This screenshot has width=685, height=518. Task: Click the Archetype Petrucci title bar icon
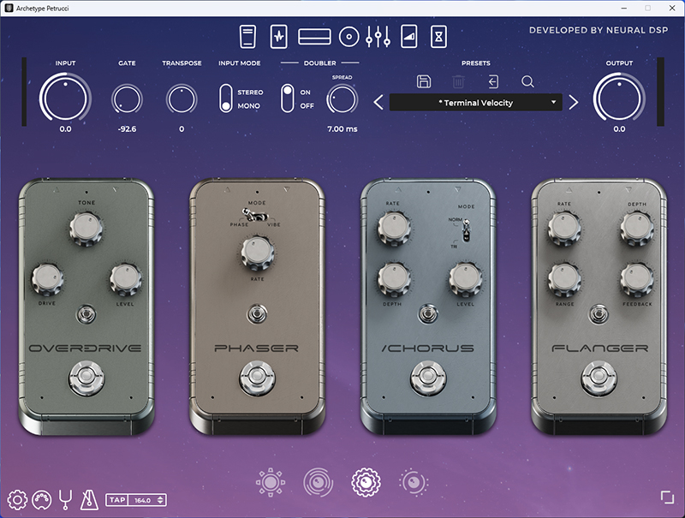[x=9, y=9]
